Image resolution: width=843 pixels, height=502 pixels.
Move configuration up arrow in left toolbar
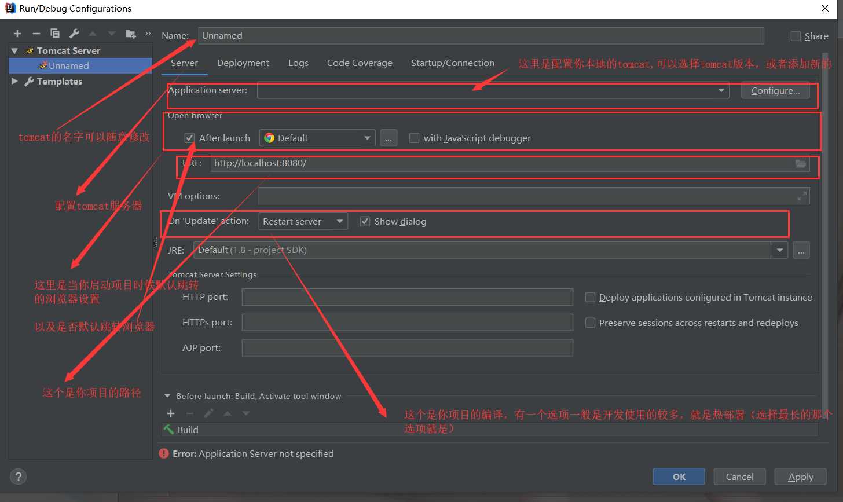point(93,34)
